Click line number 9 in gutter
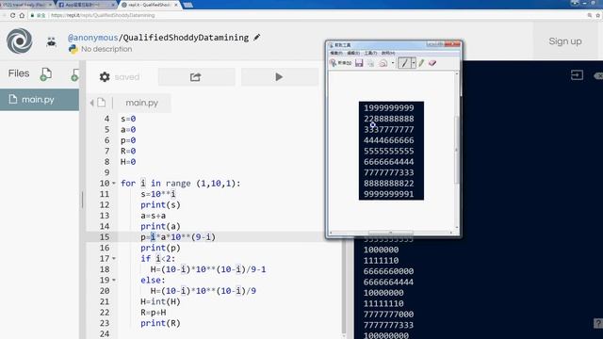The height and width of the screenshot is (339, 603). point(106,172)
